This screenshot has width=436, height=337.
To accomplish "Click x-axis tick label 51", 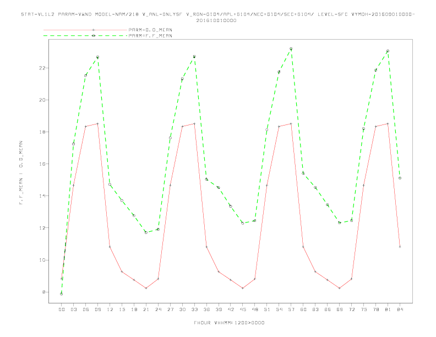I will pyautogui.click(x=267, y=309).
